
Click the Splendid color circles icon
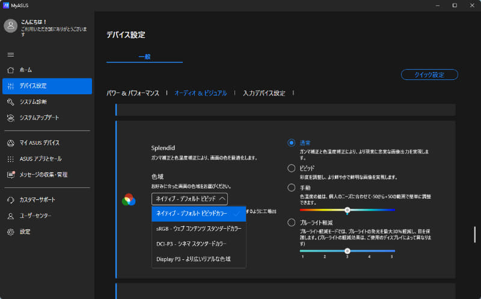point(129,199)
